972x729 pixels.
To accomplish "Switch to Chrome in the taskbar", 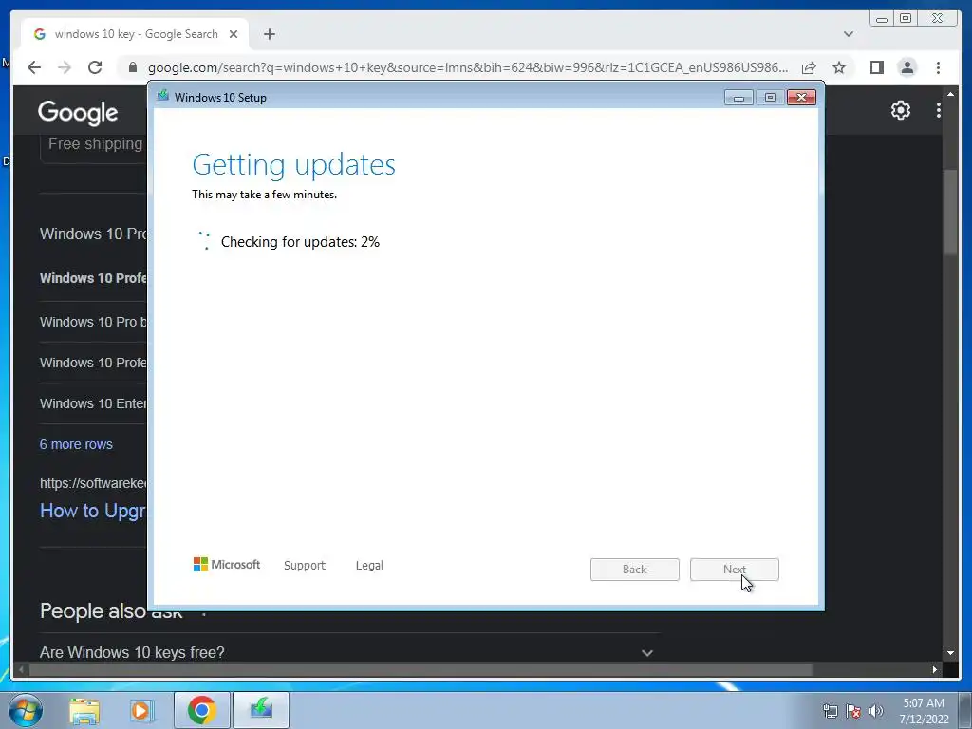I will (x=201, y=710).
